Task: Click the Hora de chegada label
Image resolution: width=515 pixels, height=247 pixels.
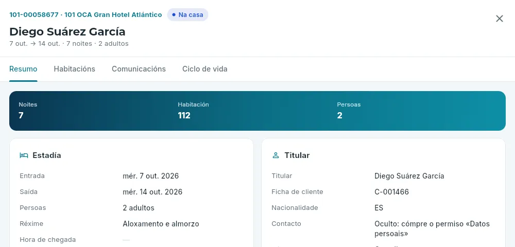Action: click(47, 240)
